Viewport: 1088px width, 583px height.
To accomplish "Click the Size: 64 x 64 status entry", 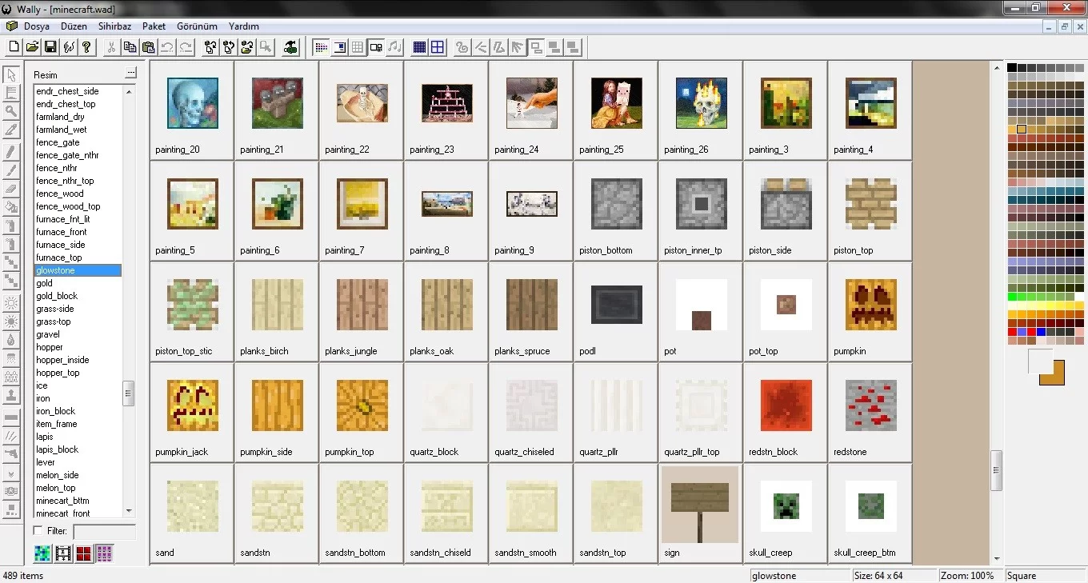I will pyautogui.click(x=894, y=576).
